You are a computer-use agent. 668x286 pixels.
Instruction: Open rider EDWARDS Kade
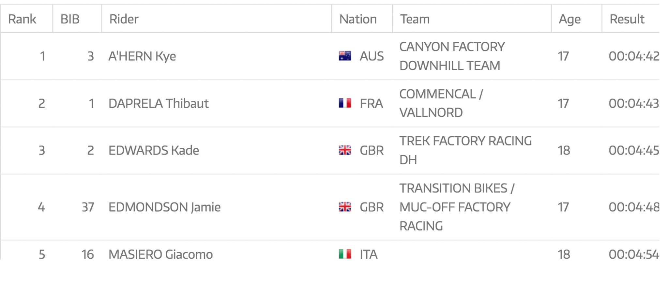click(154, 150)
